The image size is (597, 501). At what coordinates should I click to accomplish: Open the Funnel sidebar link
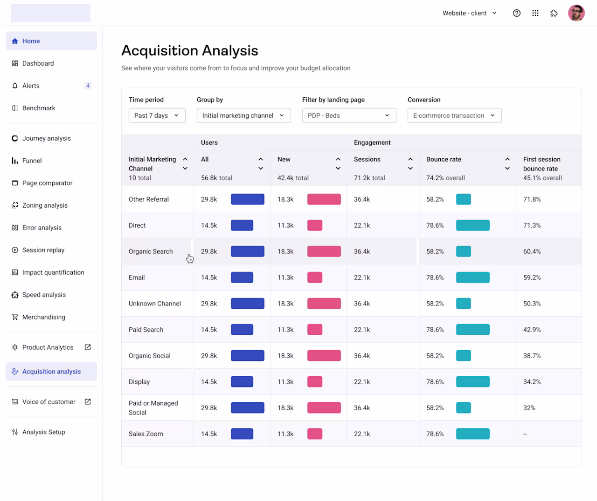[x=51, y=161]
